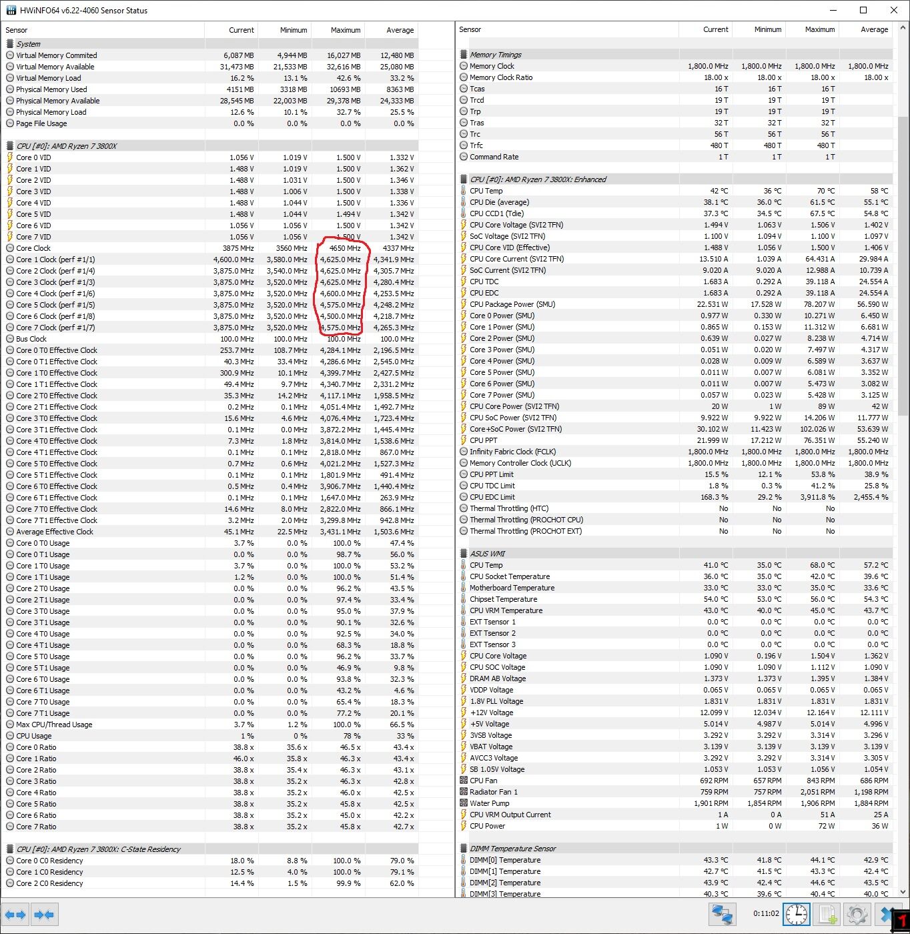910x934 pixels.
Task: Reset min/max values with the clock icon
Action: coord(796,914)
